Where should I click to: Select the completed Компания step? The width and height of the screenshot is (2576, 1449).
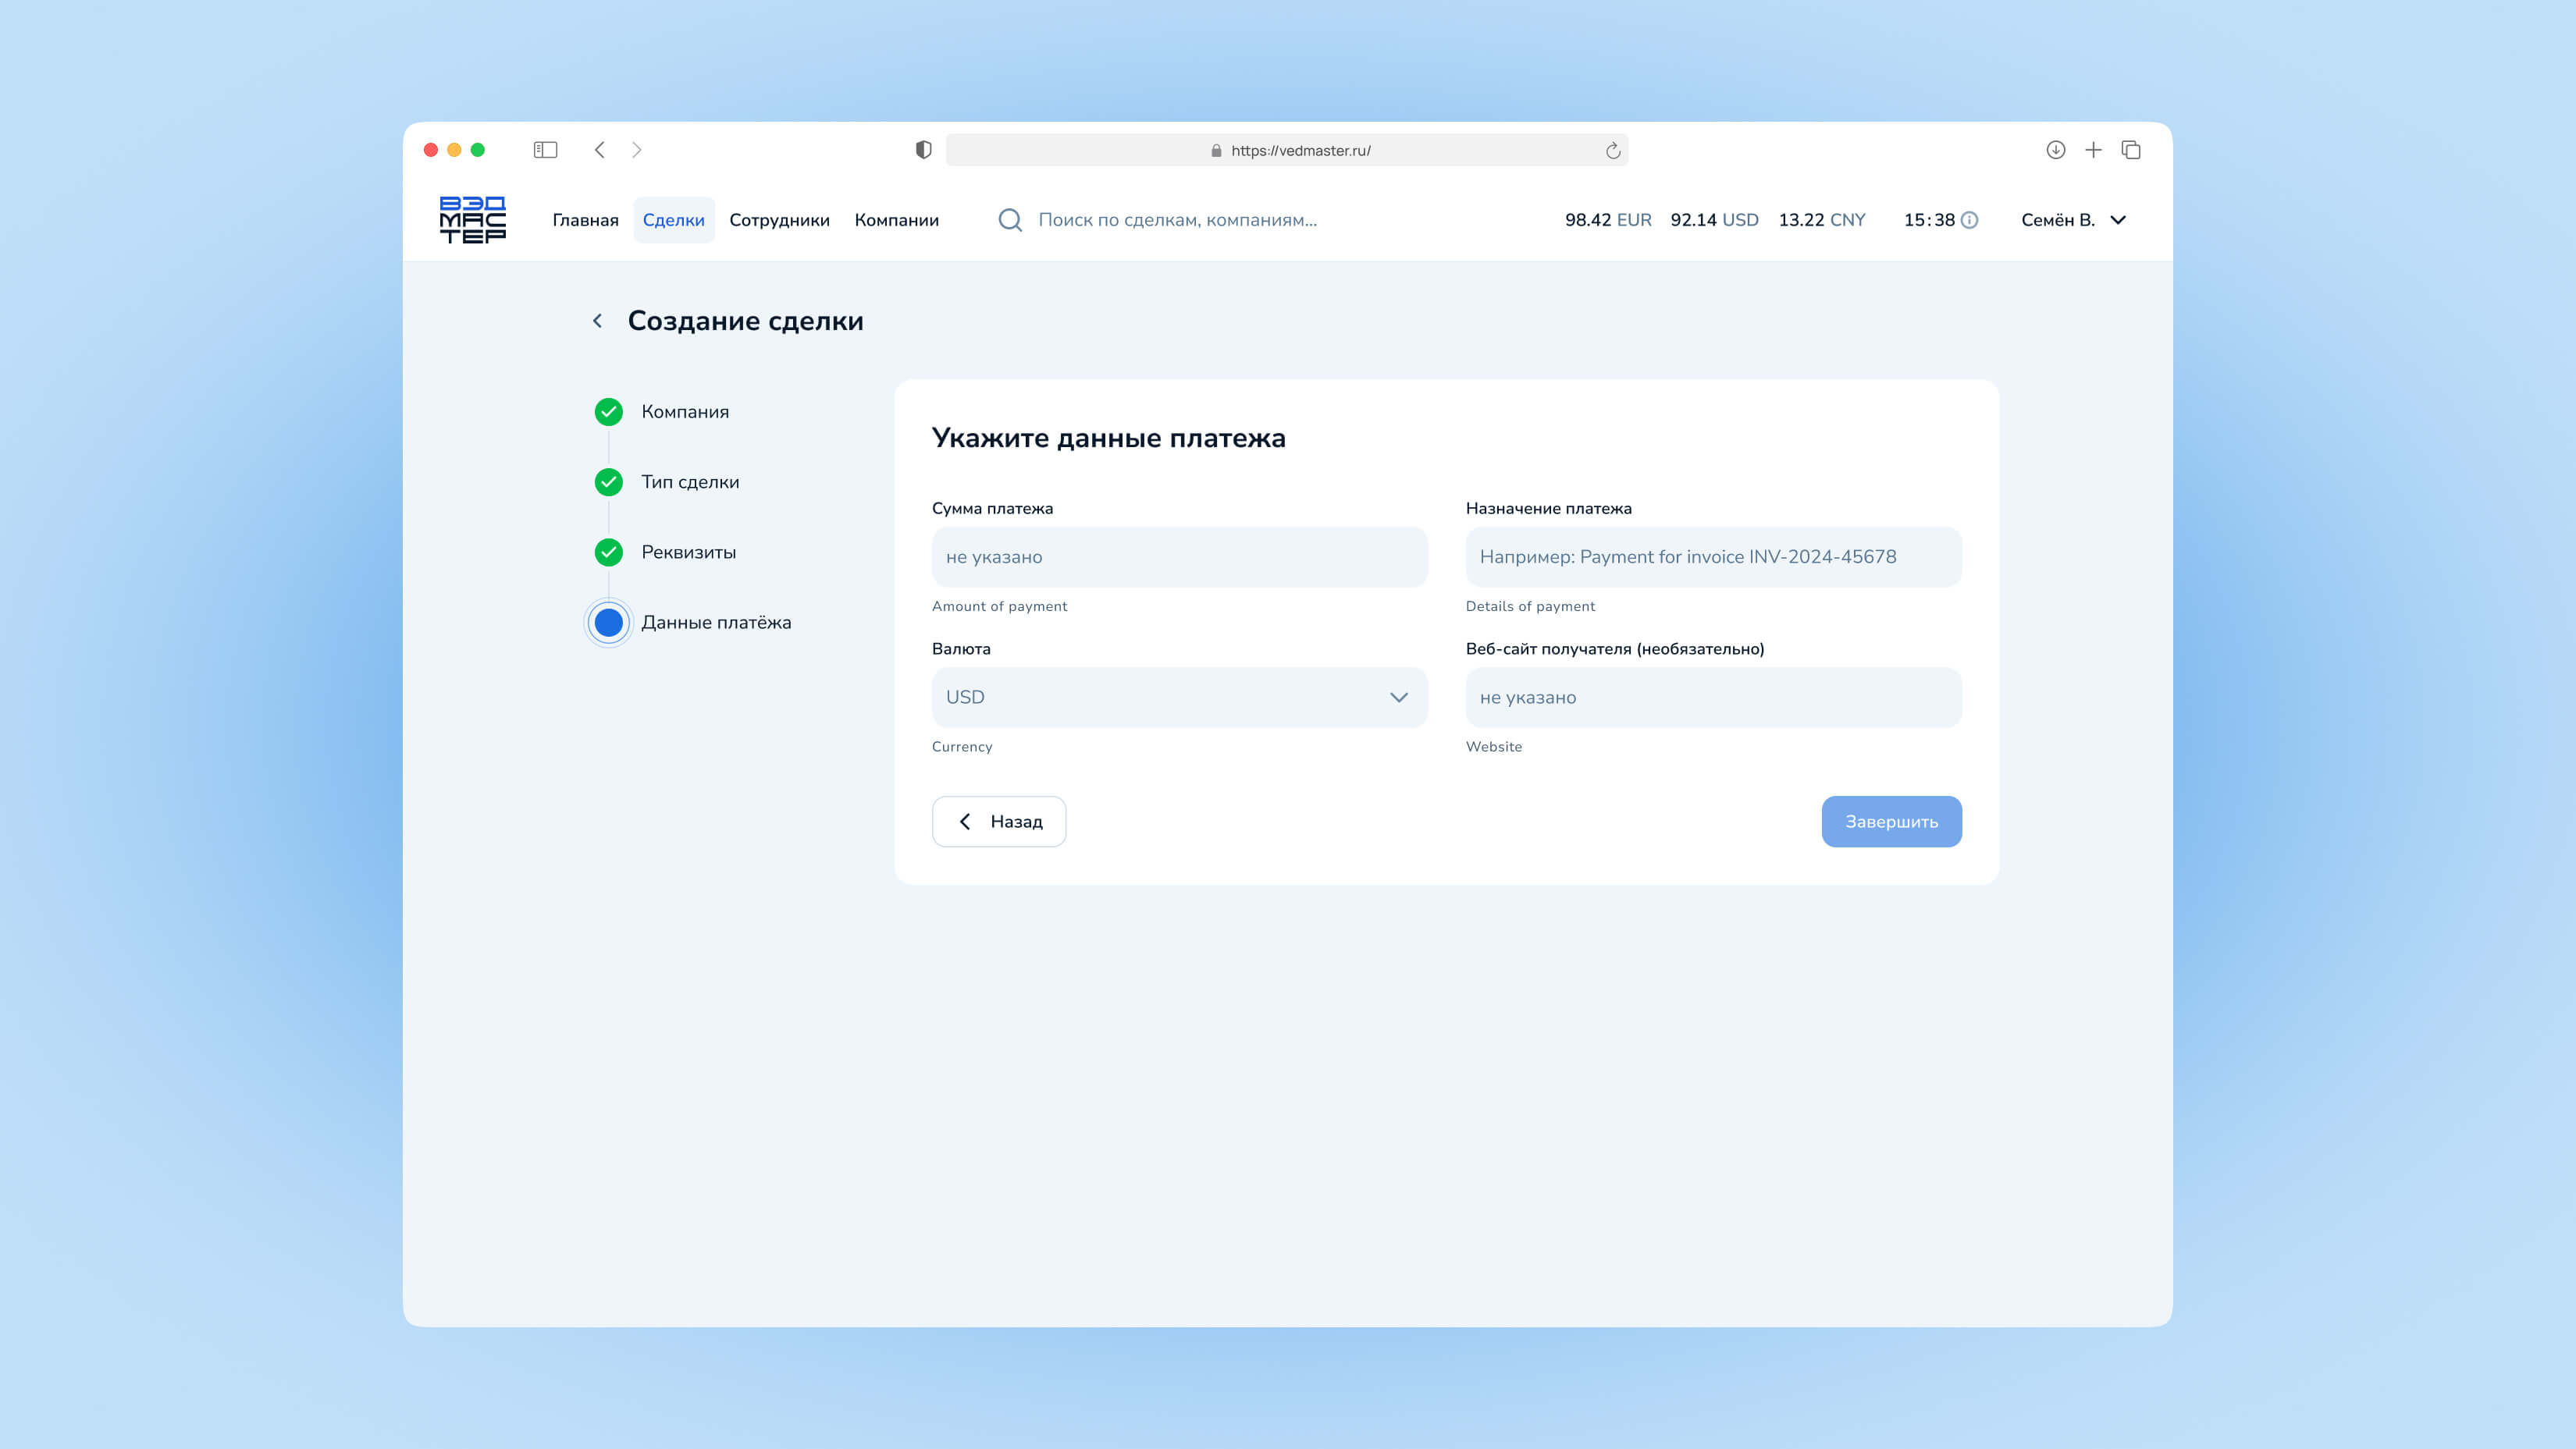click(684, 412)
